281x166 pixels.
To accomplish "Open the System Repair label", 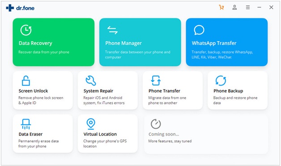I will pyautogui.click(x=98, y=91).
